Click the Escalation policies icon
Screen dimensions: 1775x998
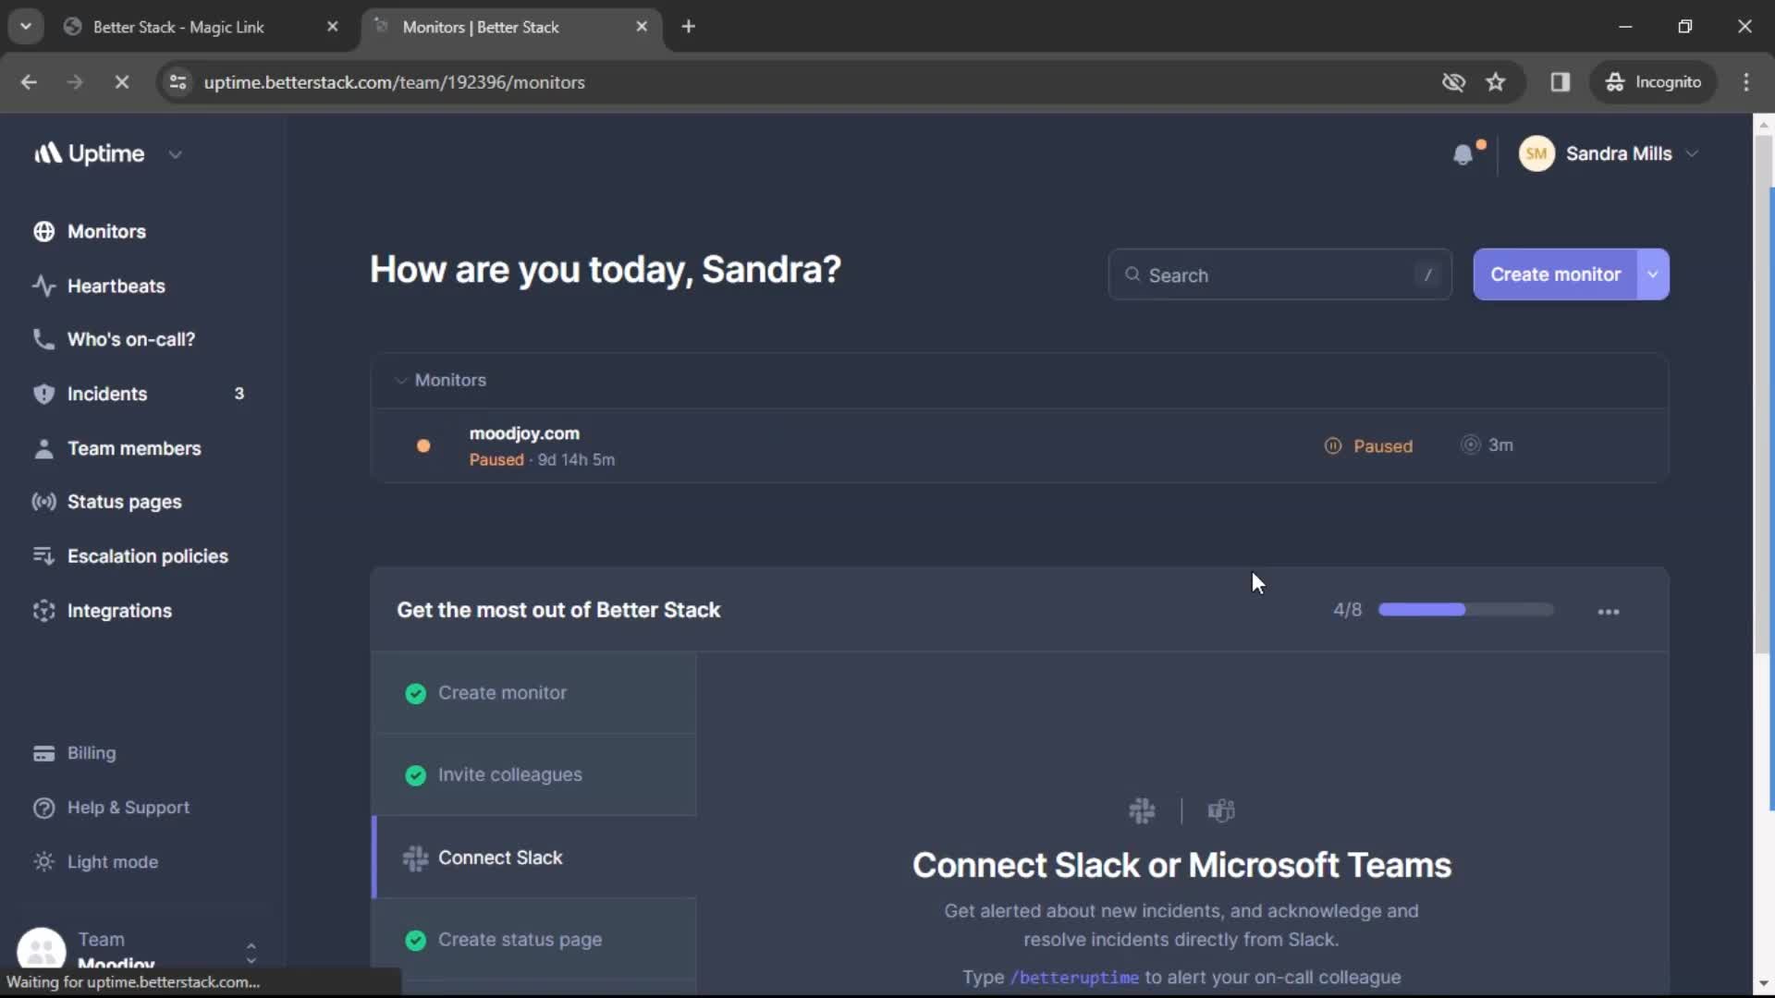point(43,557)
